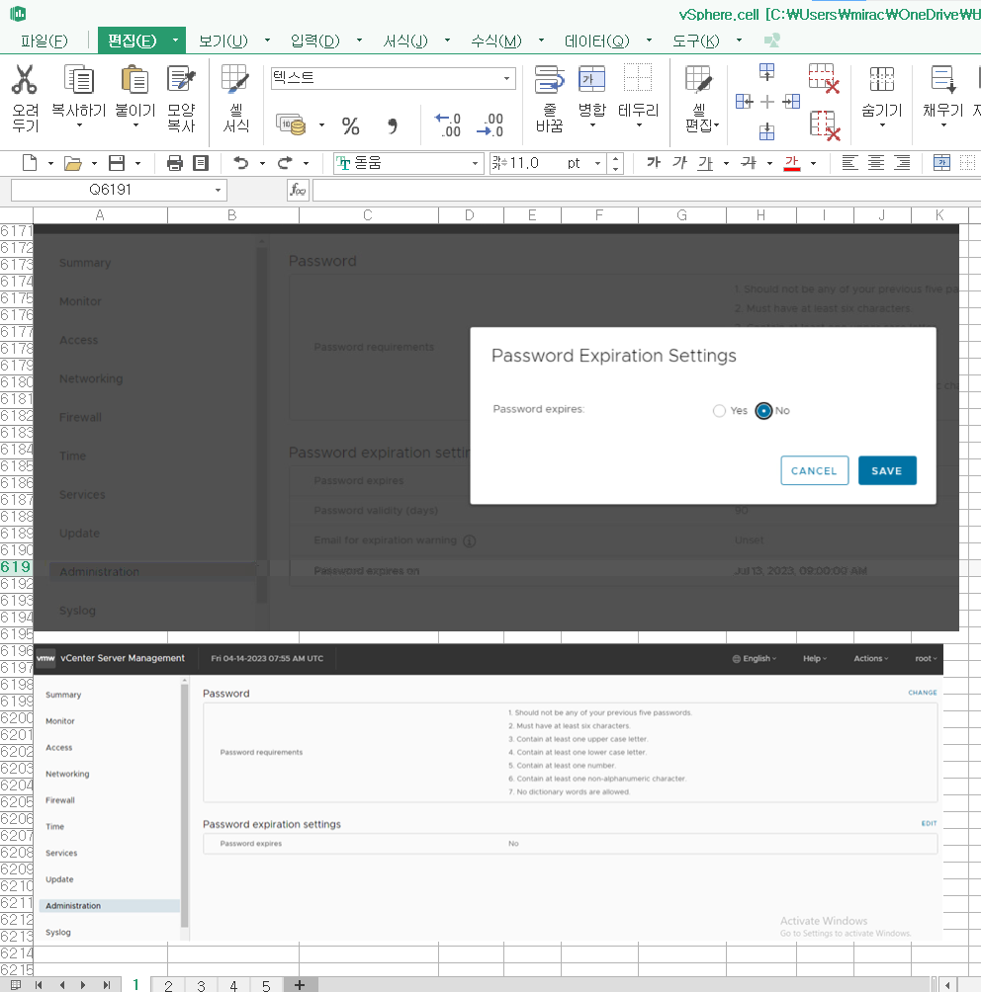Click the print preview icon
The image size is (981, 992).
click(201, 163)
